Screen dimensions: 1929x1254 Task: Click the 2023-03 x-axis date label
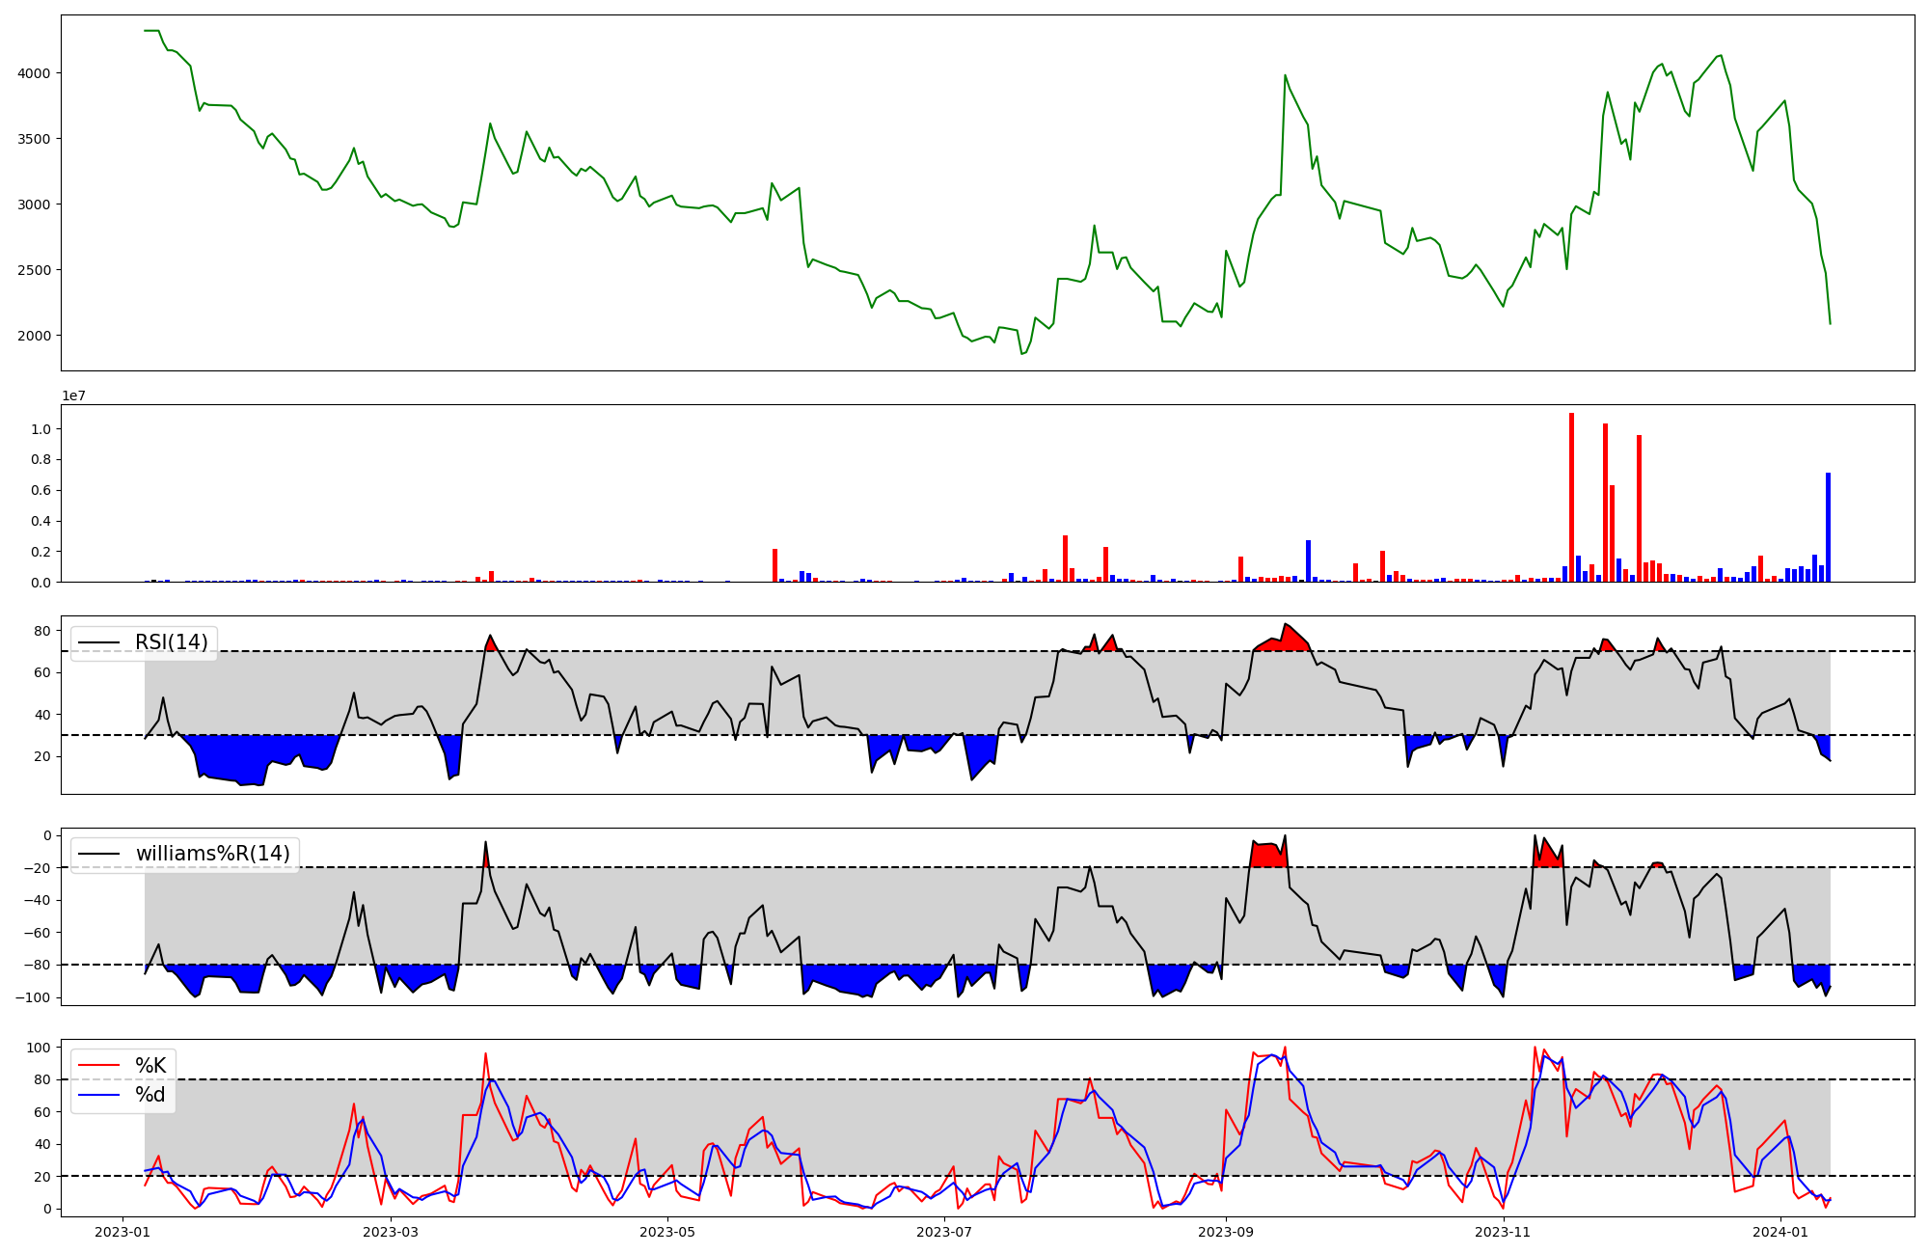pyautogui.click(x=392, y=1232)
